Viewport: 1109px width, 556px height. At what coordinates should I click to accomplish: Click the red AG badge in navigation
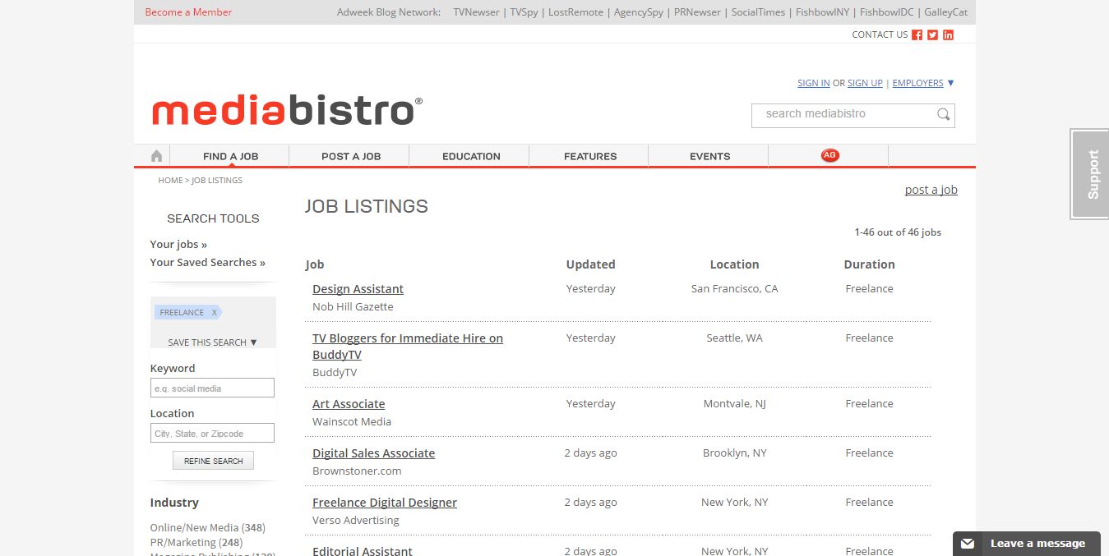click(829, 155)
